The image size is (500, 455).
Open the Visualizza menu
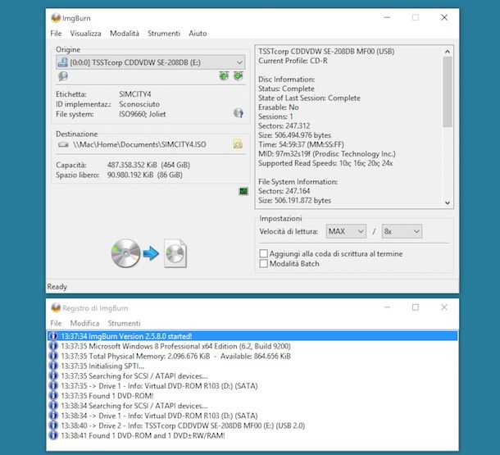[85, 33]
